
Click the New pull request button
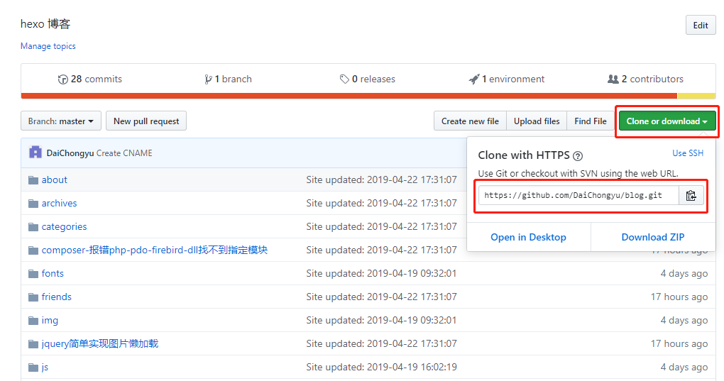146,121
